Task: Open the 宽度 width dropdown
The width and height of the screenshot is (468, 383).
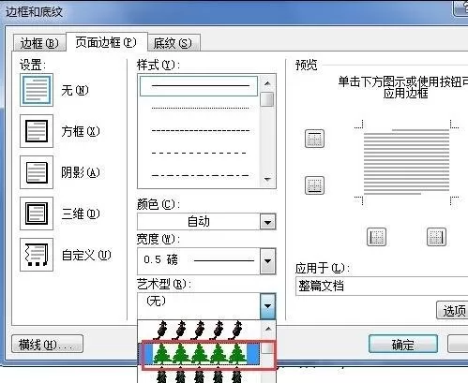Action: point(268,261)
